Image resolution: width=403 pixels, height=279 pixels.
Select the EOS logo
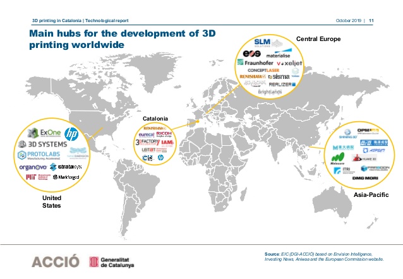(252, 54)
